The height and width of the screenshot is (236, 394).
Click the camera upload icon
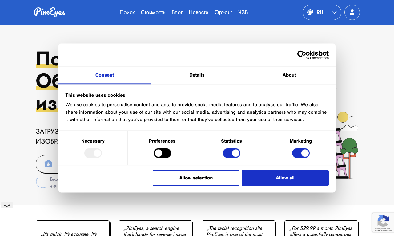(48, 164)
